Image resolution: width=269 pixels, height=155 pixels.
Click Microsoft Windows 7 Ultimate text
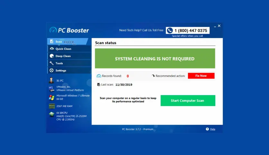[73, 96]
